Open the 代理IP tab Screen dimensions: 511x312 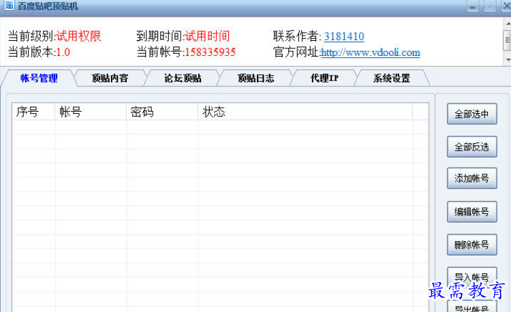[x=324, y=78]
